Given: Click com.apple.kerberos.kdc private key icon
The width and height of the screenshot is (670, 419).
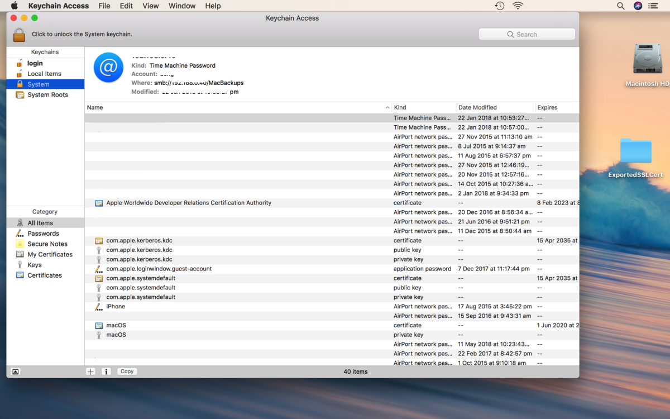Looking at the screenshot, I should 99,260.
